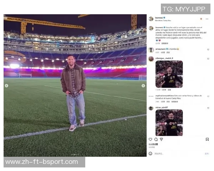Viewport: 214px width, 171px height.
Task: Like explicacionesdefotos comment heart
Action: [x=208, y=96]
